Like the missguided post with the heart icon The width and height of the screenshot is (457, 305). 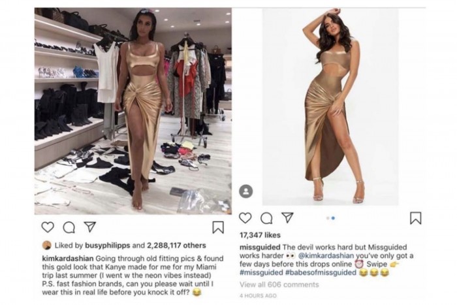coord(245,218)
